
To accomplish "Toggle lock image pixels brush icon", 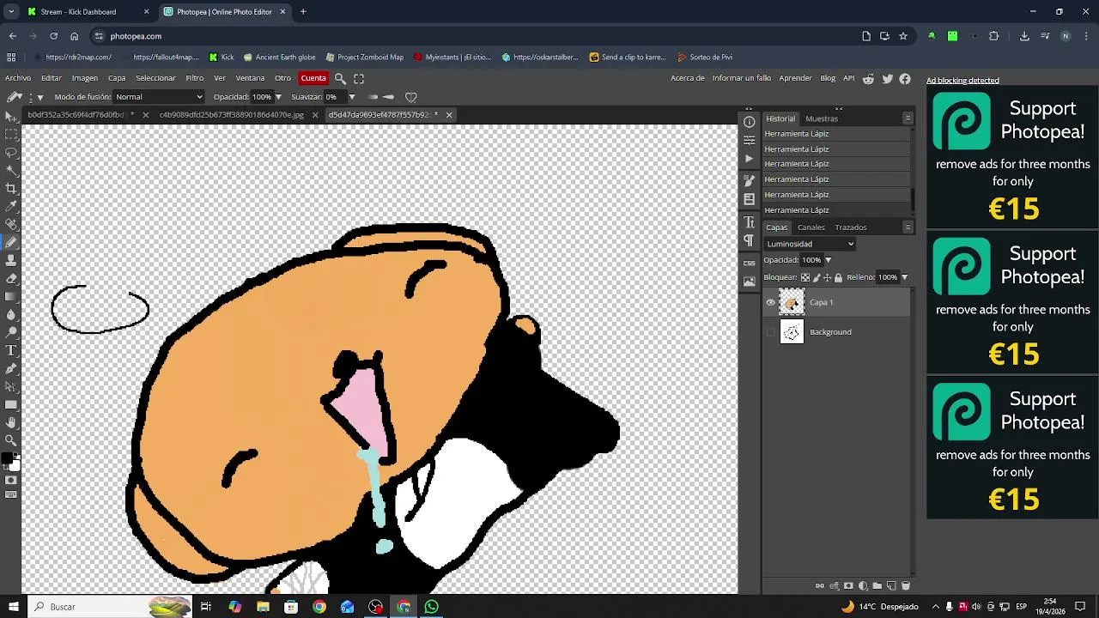I will [x=817, y=277].
